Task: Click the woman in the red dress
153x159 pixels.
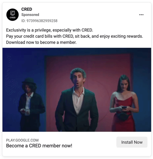Action: 124,103
